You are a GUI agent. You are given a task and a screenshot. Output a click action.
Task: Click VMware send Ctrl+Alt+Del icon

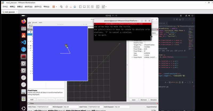(x=61, y=7)
